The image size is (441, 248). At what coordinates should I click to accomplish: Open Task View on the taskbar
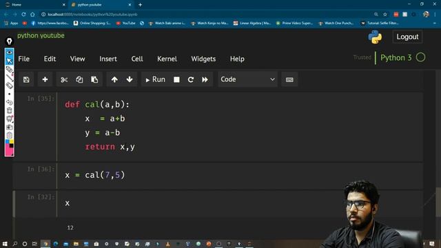tap(34, 244)
